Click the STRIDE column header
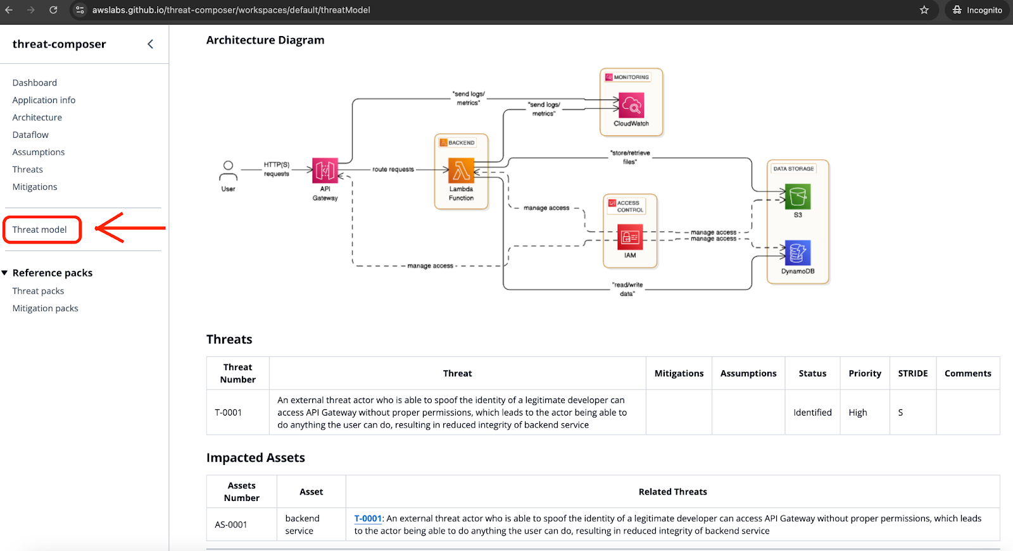1013x551 pixels. tap(913, 374)
